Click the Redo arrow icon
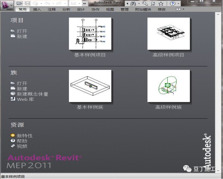The width and height of the screenshot is (223, 179). [x=59, y=3]
